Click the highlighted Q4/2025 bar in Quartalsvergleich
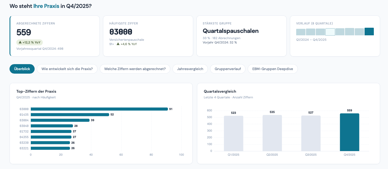 (350, 132)
